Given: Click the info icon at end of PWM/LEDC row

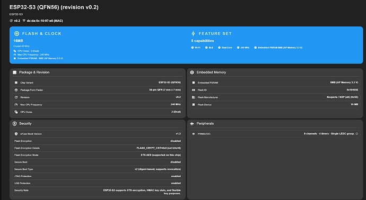Looking at the screenshot, I should 356,134.
